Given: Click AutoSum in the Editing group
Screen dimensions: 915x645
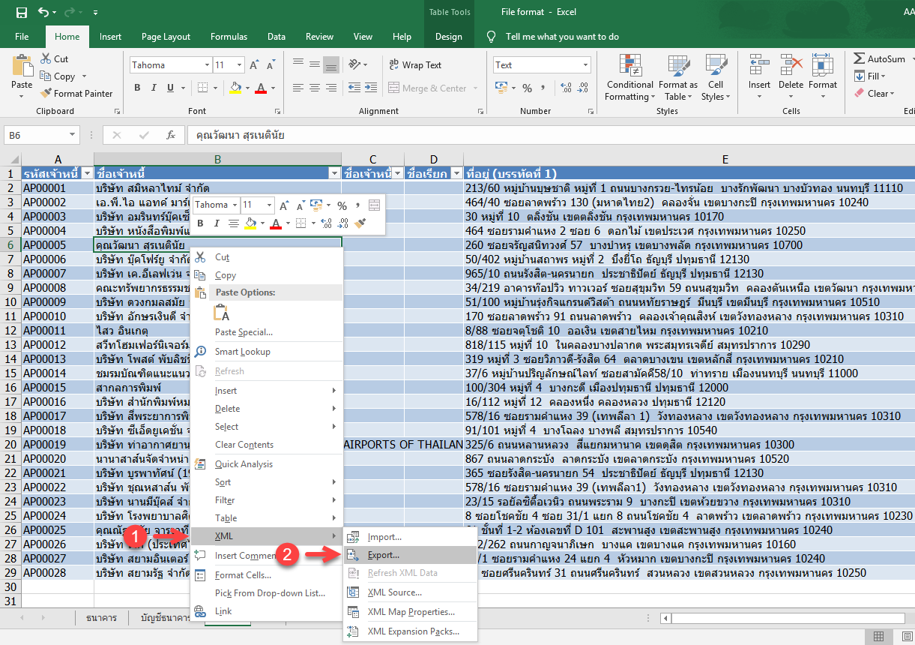Looking at the screenshot, I should pyautogui.click(x=879, y=59).
